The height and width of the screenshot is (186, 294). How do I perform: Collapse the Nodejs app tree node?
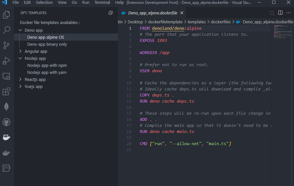tap(20, 58)
